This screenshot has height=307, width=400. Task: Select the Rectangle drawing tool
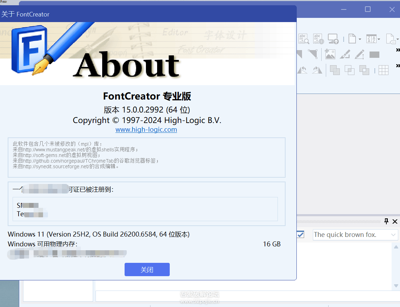pos(374,54)
